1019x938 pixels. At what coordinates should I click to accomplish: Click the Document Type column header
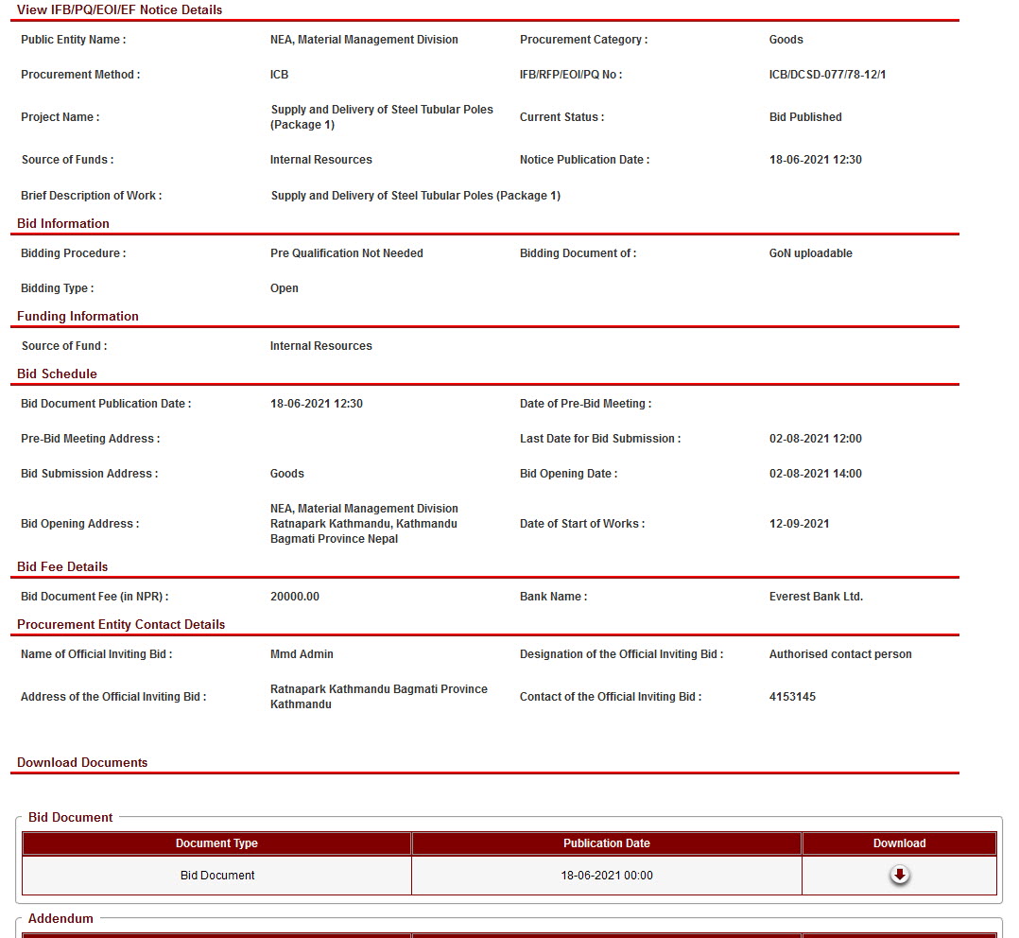click(216, 843)
